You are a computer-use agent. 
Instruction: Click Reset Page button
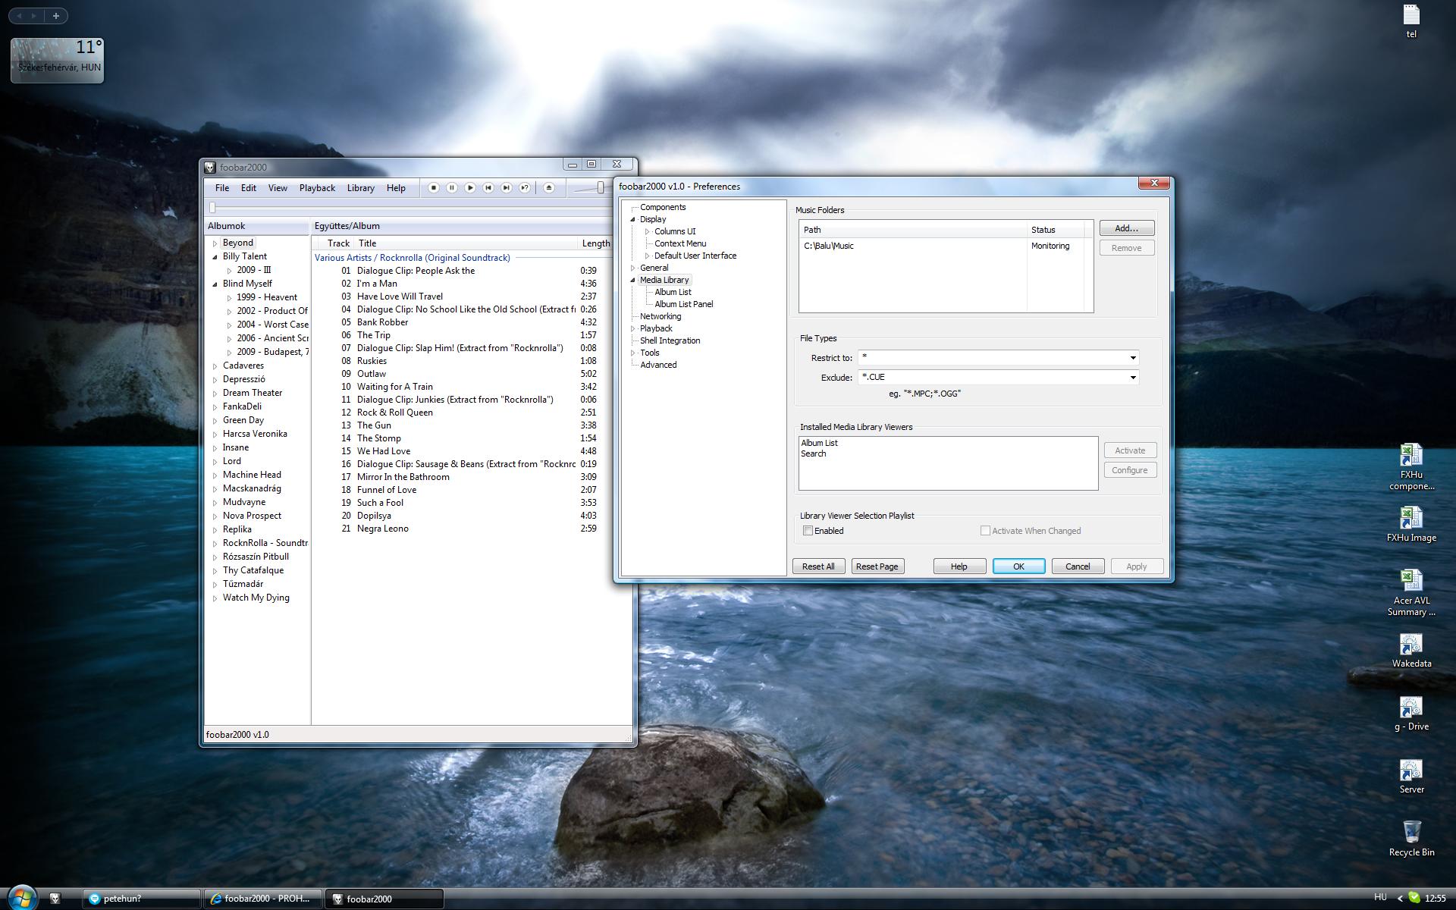877,566
